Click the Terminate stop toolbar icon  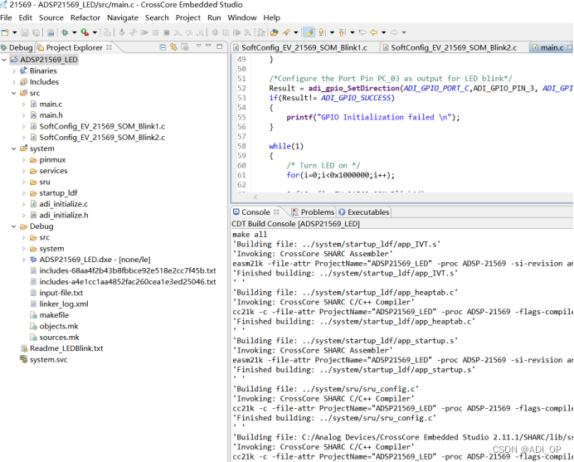coord(167,32)
